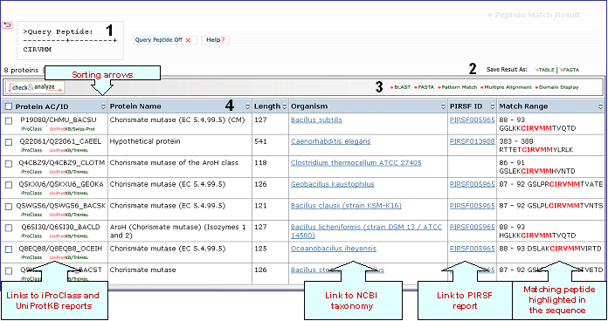Image resolution: width=608 pixels, height=321 pixels.
Task: Click the query peptide CIRVMM text box
Action: [70, 41]
